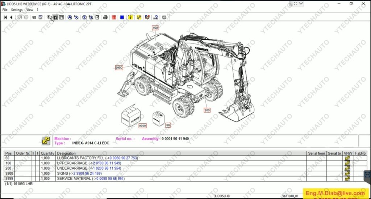The height and width of the screenshot is (199, 371).
Task: Click the FabNo column header
Action: tap(360, 153)
